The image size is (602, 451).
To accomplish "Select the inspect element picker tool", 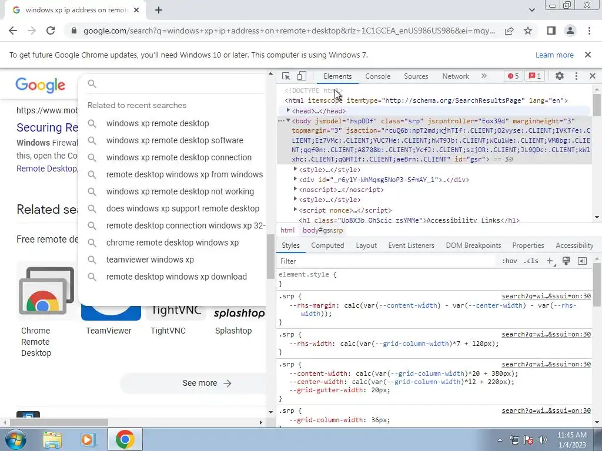I will tap(286, 76).
